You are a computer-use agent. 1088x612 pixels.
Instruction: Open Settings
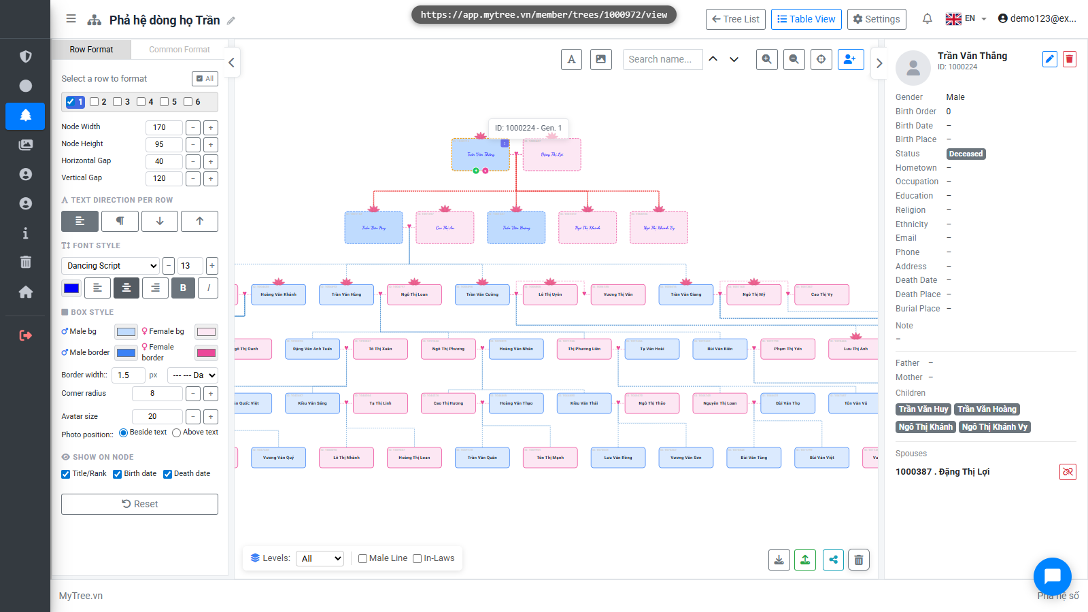[x=877, y=19]
